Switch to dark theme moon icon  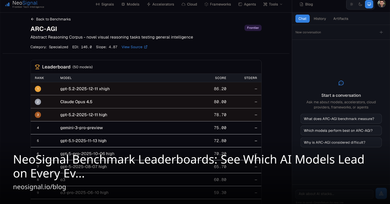[360, 4]
